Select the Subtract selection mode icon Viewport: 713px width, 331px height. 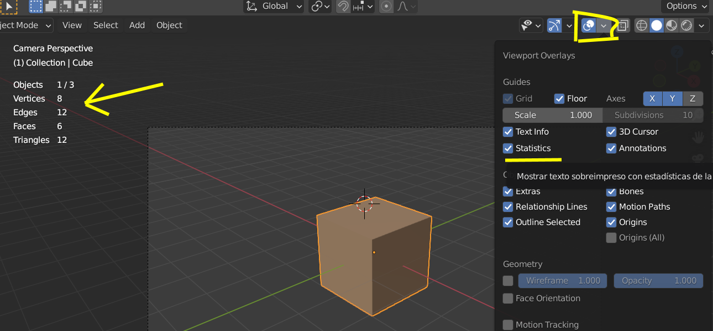pos(66,6)
